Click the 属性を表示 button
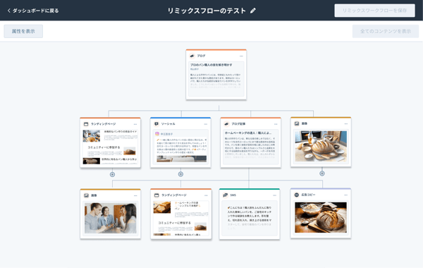This screenshot has height=268, width=423. (23, 31)
